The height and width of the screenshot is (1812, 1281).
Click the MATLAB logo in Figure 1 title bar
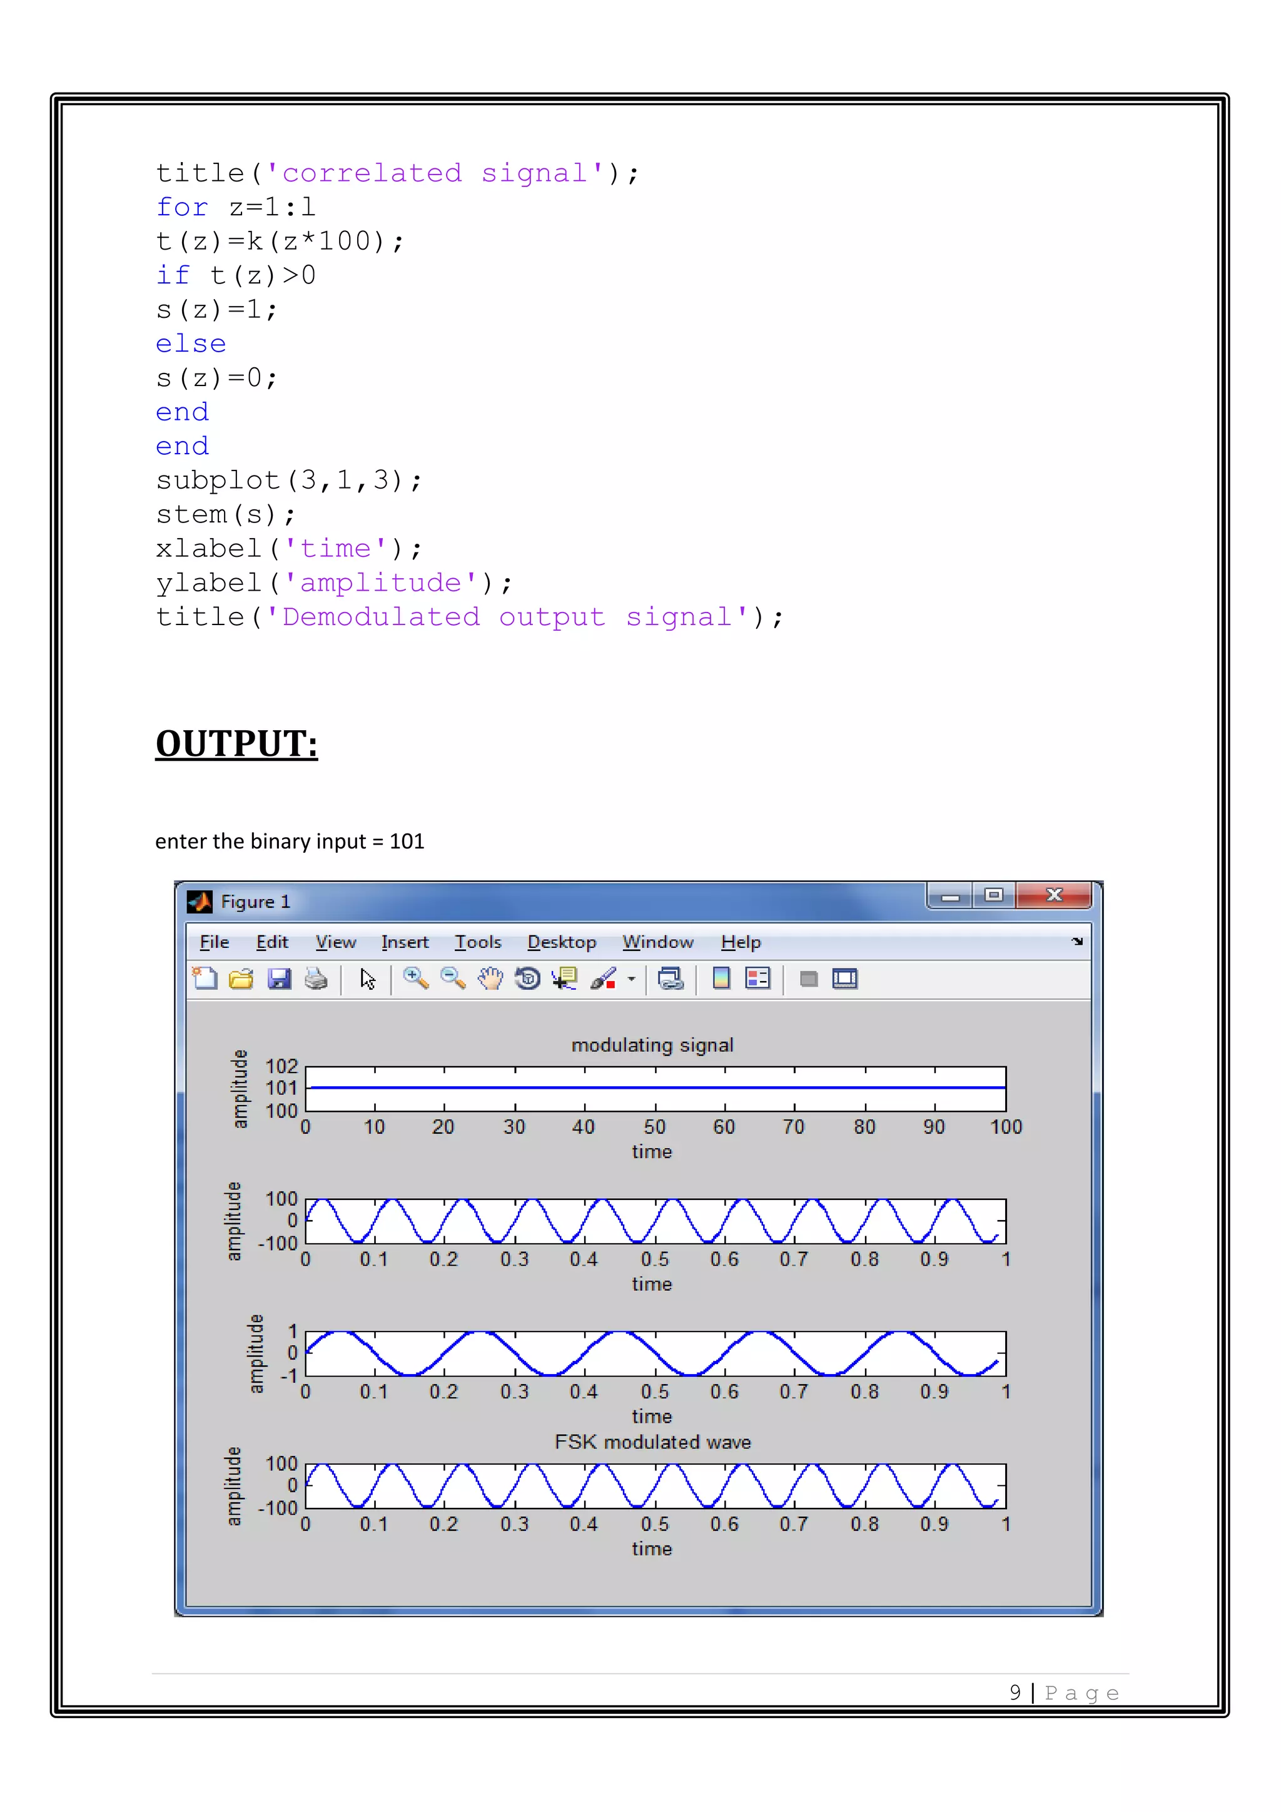pyautogui.click(x=200, y=901)
